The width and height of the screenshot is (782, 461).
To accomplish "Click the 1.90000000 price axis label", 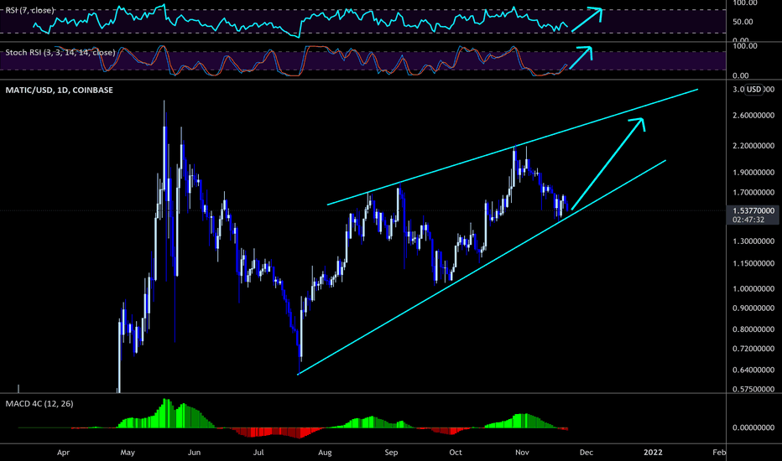I will (x=753, y=173).
